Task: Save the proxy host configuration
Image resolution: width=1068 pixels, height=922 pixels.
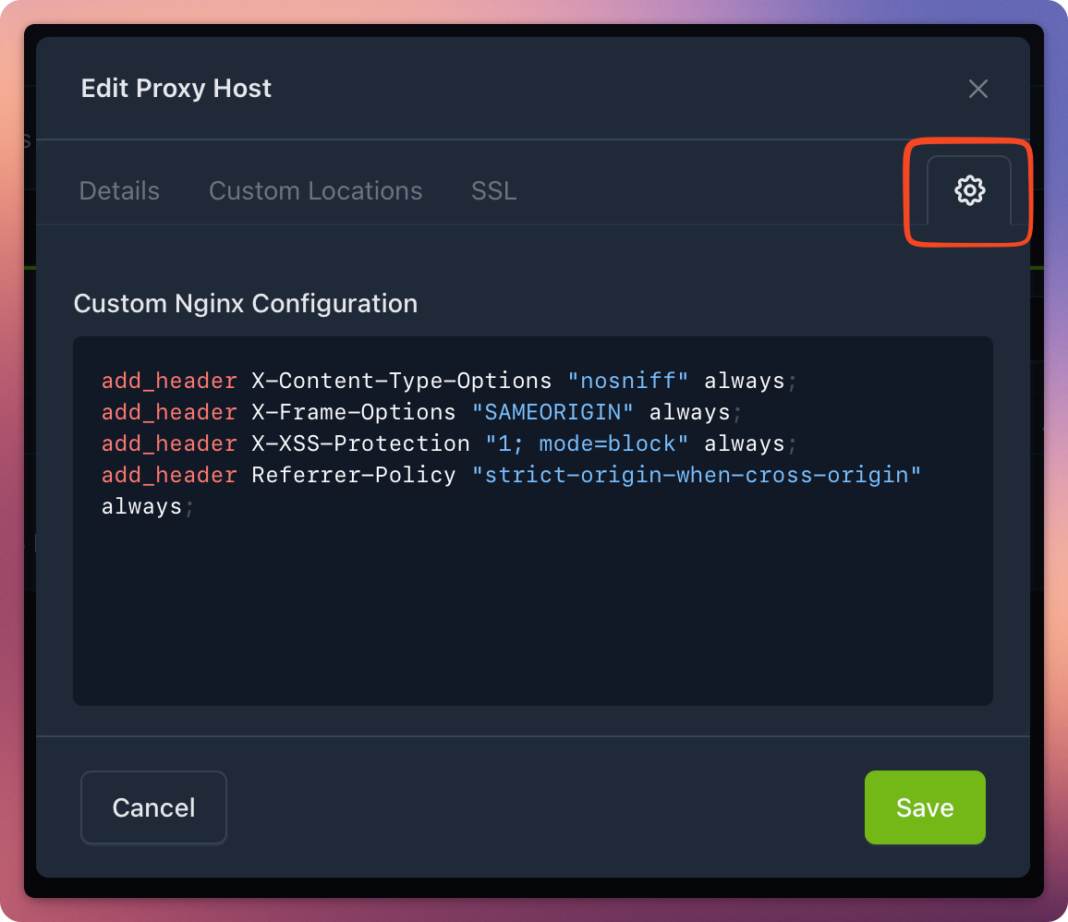Action: (924, 807)
